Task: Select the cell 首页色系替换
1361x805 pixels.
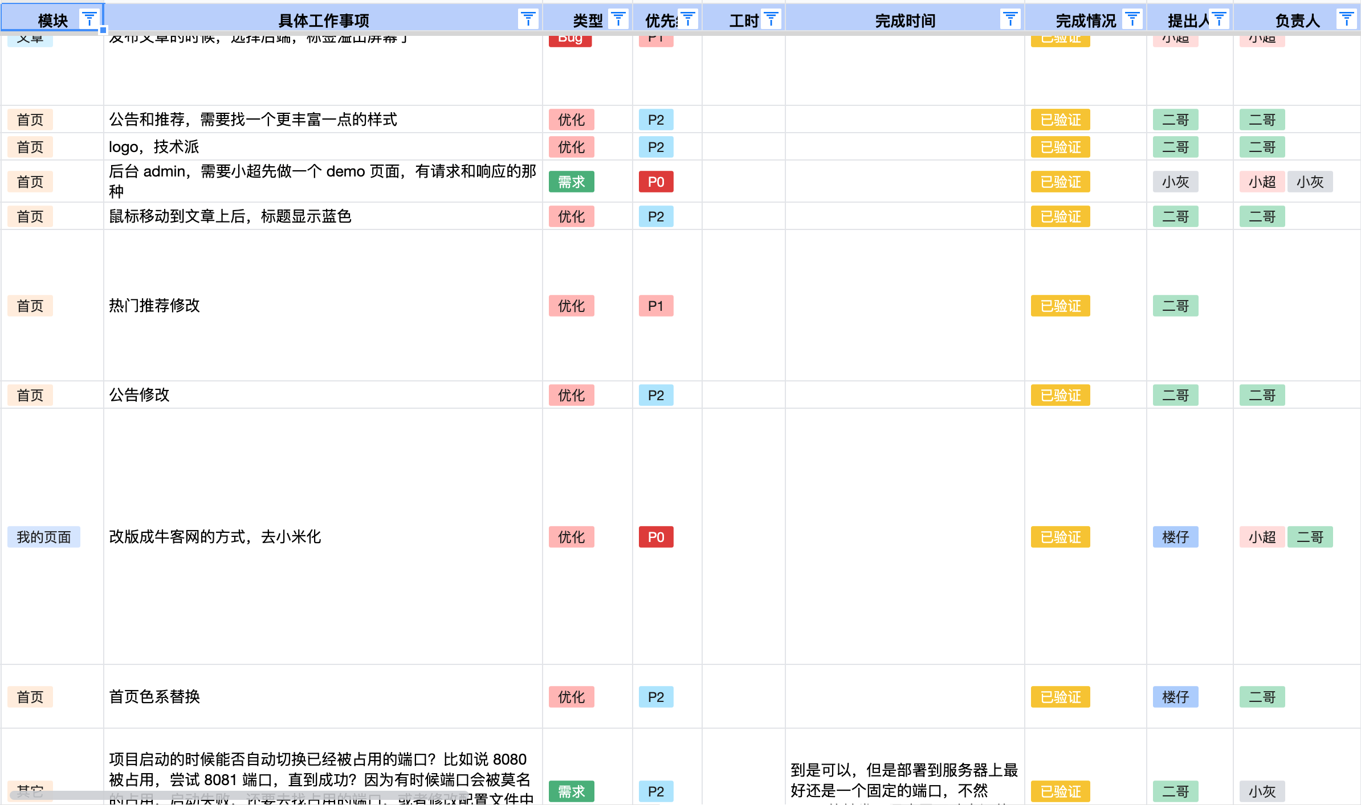Action: 154,697
